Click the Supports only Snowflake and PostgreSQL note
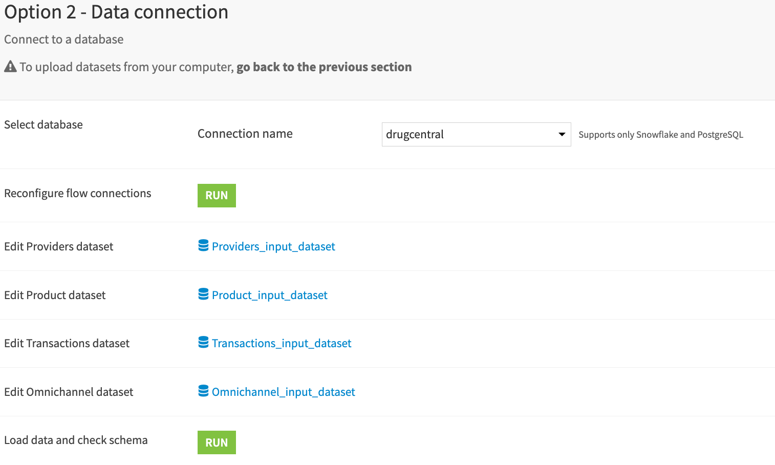This screenshot has width=775, height=465. coord(660,135)
